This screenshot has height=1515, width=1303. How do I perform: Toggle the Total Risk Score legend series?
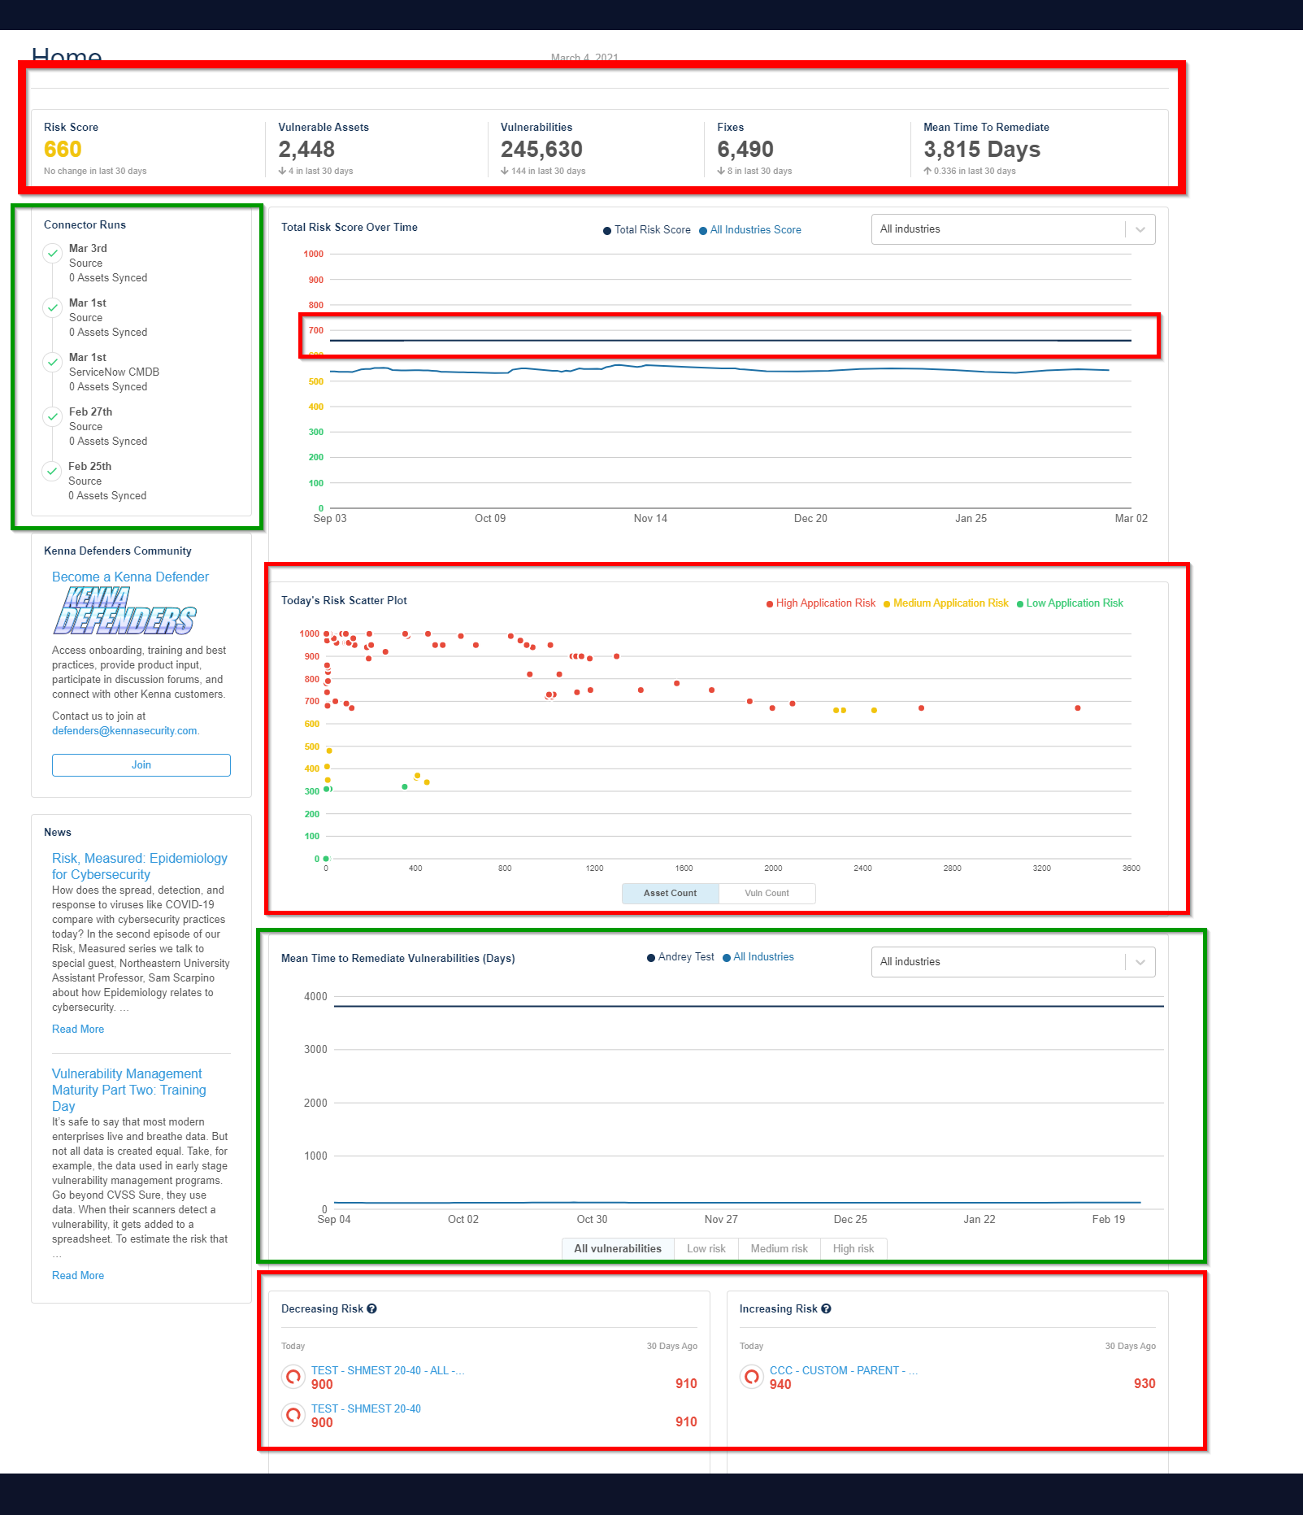tap(647, 230)
